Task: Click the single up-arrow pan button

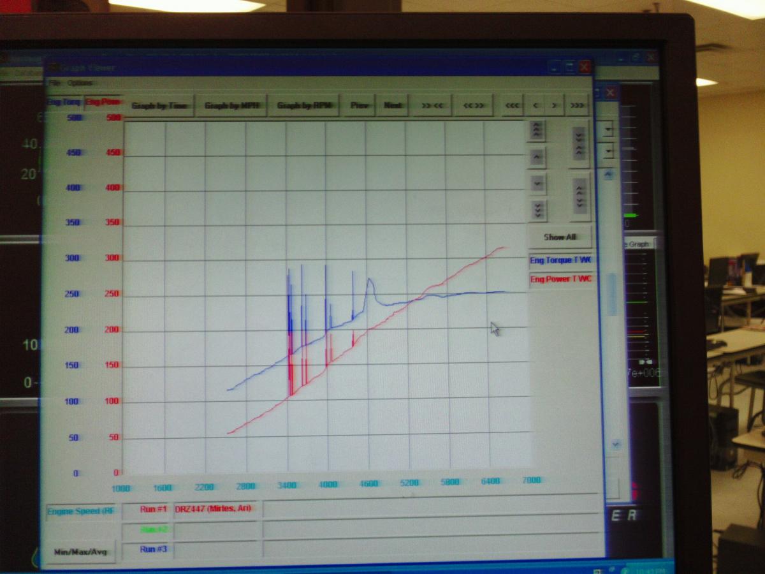Action: pyautogui.click(x=537, y=156)
